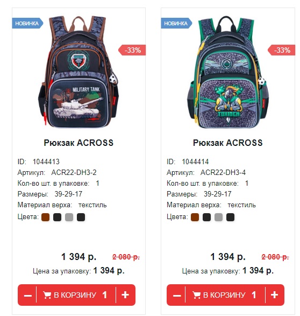
Task: Open the second Рюкзак ACROSS title link
Action: click(228, 143)
